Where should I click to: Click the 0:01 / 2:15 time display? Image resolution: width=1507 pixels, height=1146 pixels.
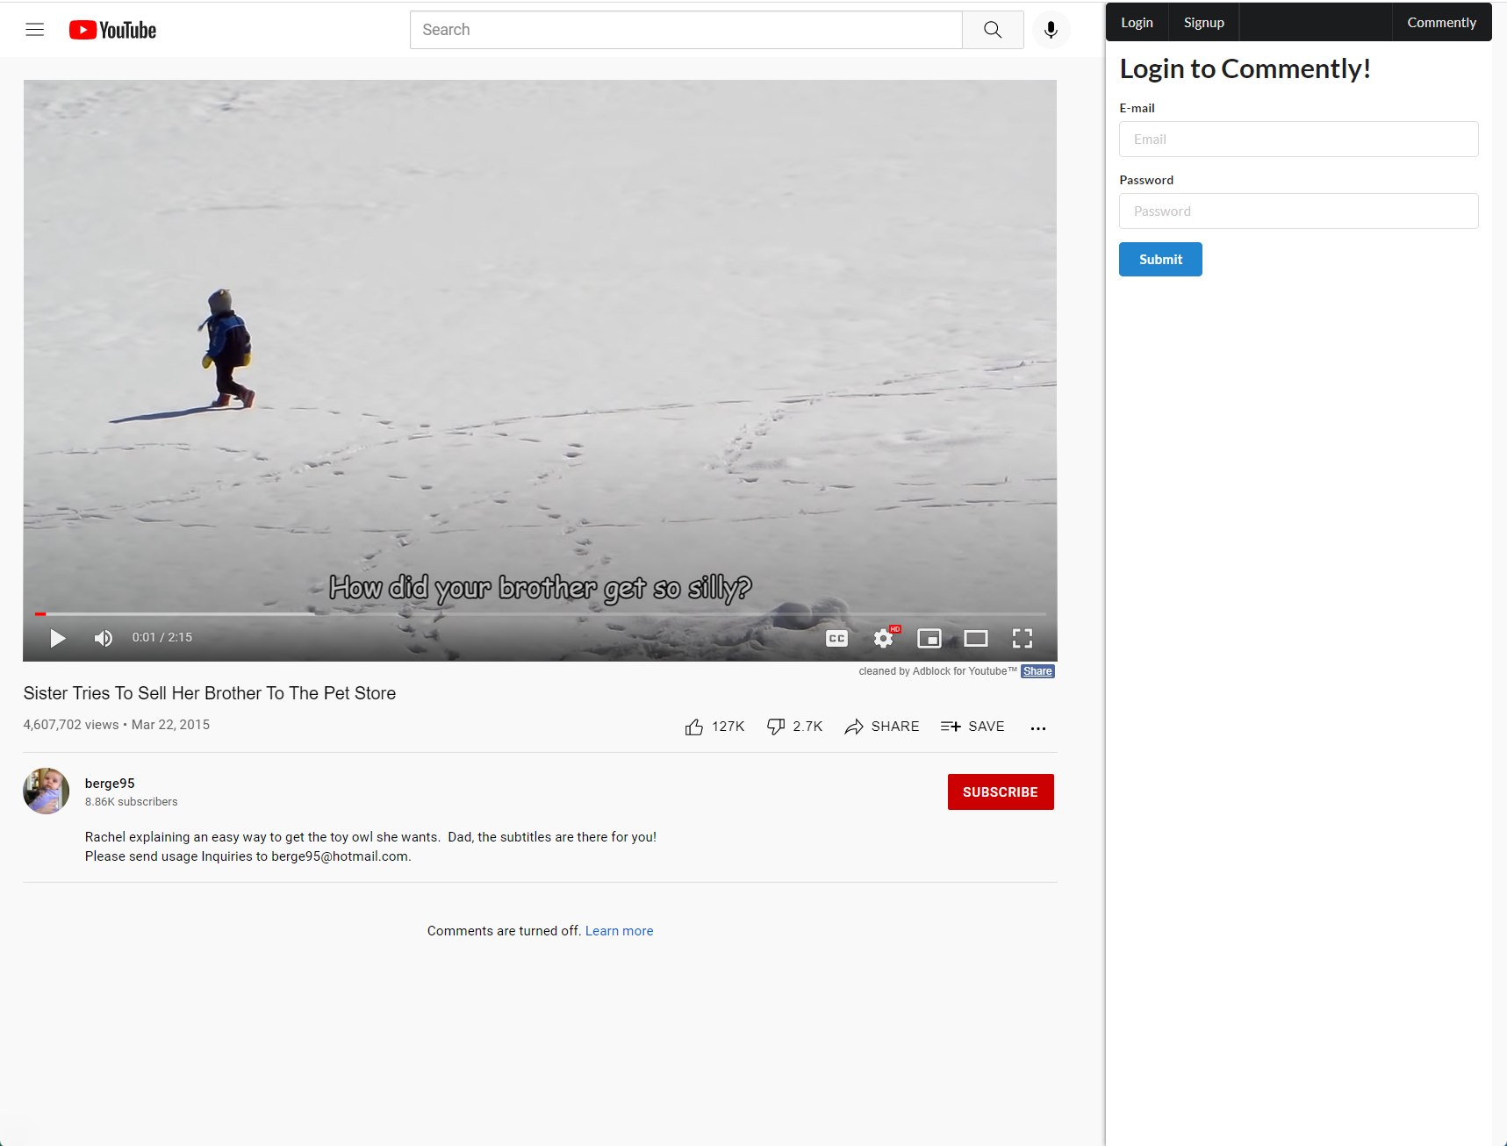pos(162,638)
